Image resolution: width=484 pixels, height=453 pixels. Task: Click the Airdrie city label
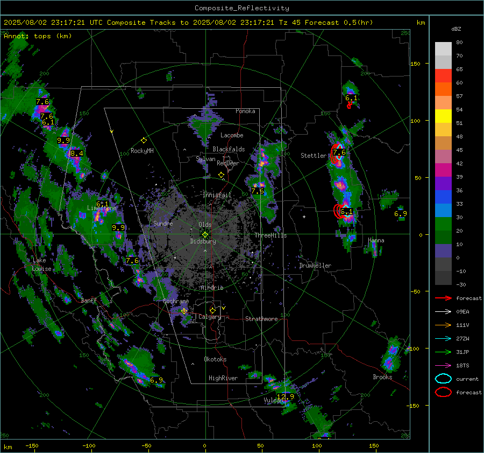[212, 288]
